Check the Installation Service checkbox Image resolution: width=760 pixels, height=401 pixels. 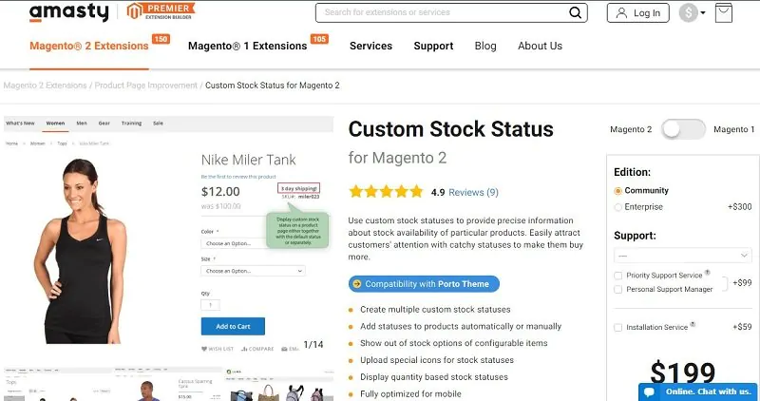point(619,328)
